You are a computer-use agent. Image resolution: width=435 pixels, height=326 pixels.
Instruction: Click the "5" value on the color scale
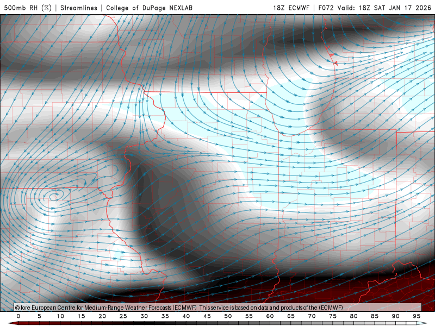pyautogui.click(x=39, y=316)
